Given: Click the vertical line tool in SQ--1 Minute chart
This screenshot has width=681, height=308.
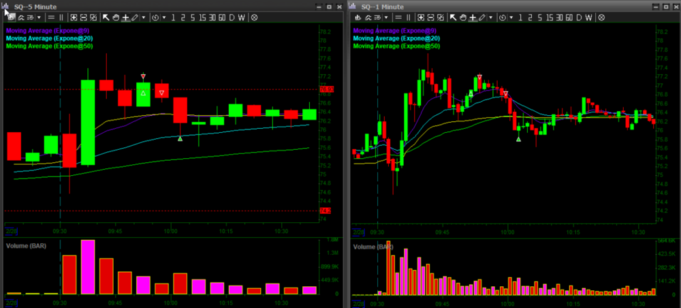Looking at the screenshot, I should coord(407,17).
